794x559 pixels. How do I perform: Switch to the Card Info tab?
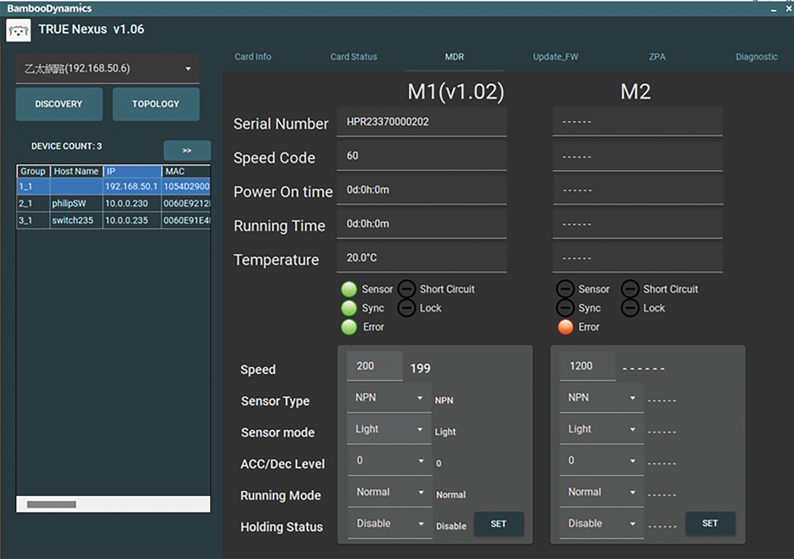pyautogui.click(x=253, y=57)
